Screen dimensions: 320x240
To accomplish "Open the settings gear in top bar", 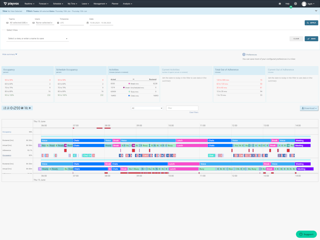I will (296, 4).
